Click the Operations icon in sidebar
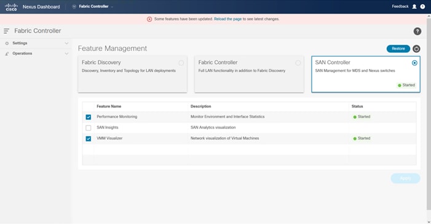 [x=7, y=54]
